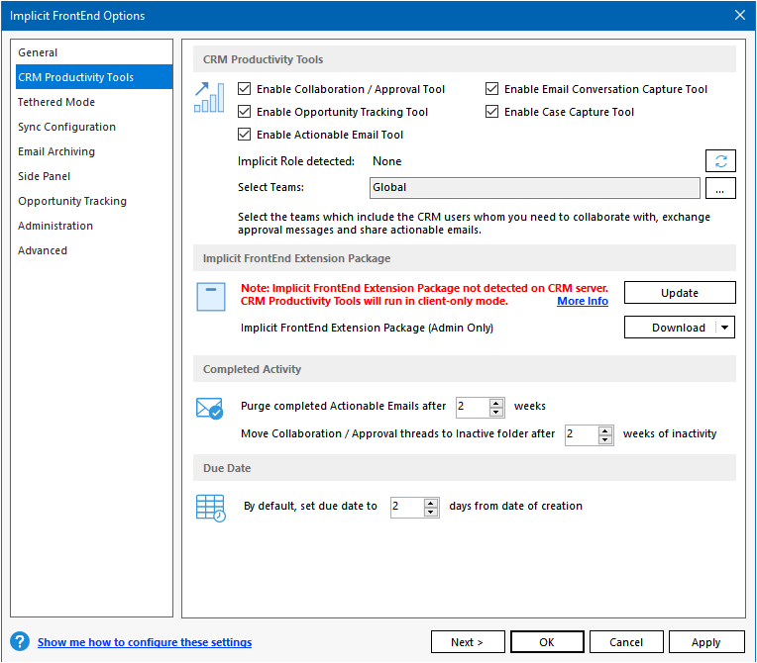Screen dimensions: 757x663
Task: Click the CRM Productivity chart arrow icon
Action: pos(209,97)
